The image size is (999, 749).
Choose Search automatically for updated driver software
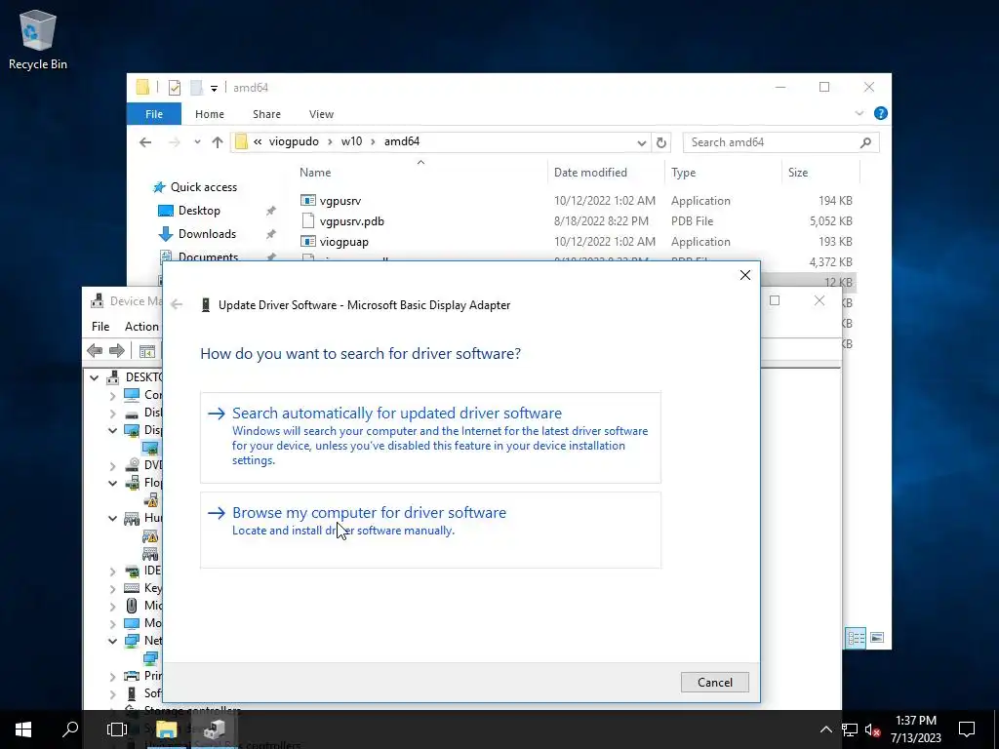click(430, 437)
